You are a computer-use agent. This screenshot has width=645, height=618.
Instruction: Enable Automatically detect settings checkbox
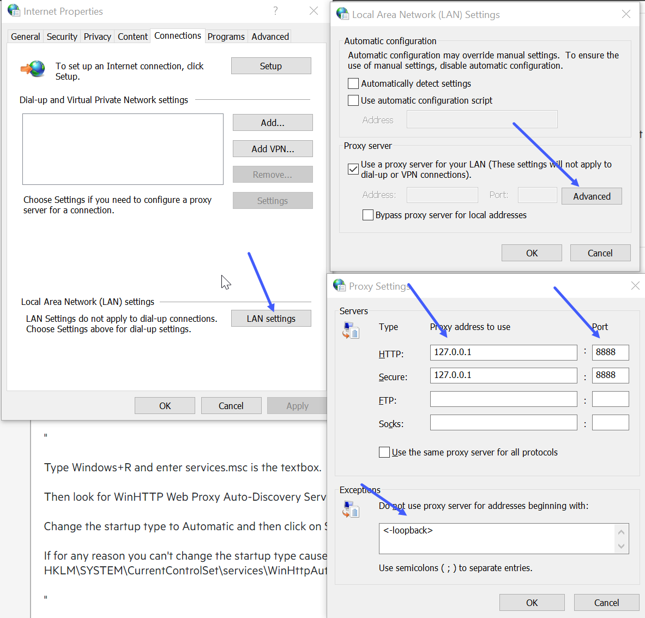(x=353, y=83)
